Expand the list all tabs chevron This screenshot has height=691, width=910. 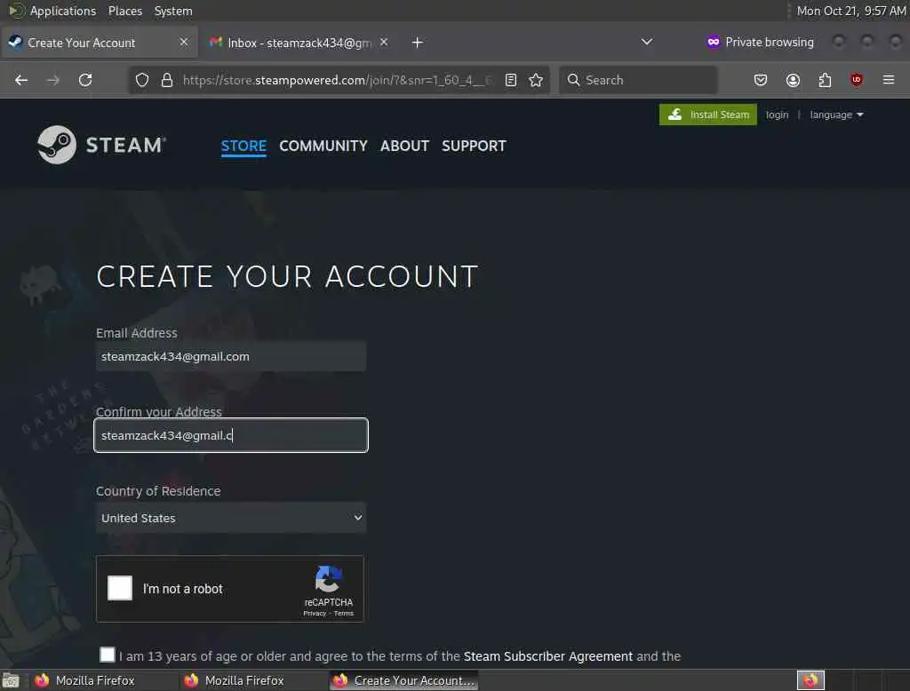click(647, 42)
